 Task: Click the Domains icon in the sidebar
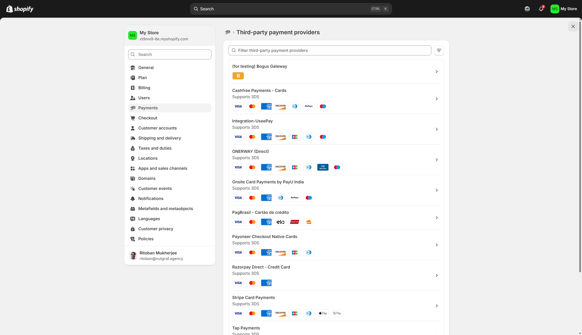click(x=133, y=178)
